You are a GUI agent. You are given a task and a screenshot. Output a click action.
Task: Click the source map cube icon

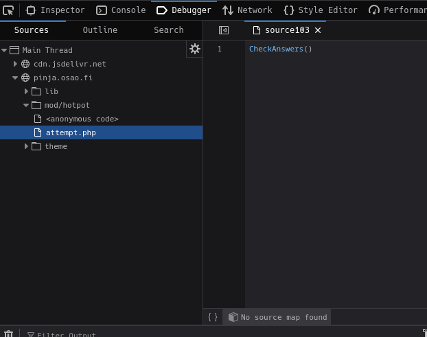(x=233, y=317)
